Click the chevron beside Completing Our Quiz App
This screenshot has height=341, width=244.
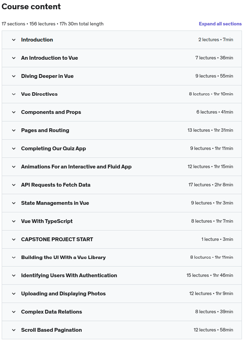(14, 149)
